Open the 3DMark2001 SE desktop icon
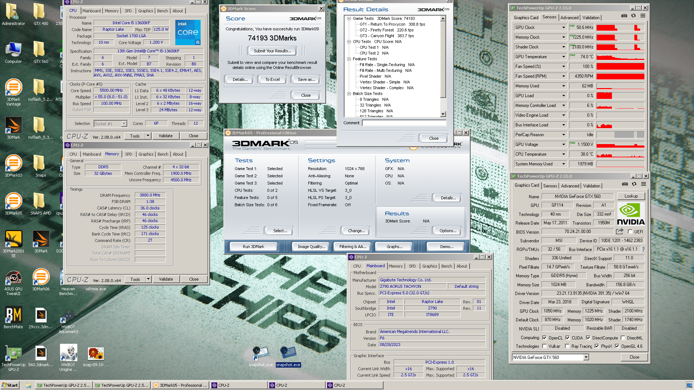The height and width of the screenshot is (390, 694). (13, 244)
